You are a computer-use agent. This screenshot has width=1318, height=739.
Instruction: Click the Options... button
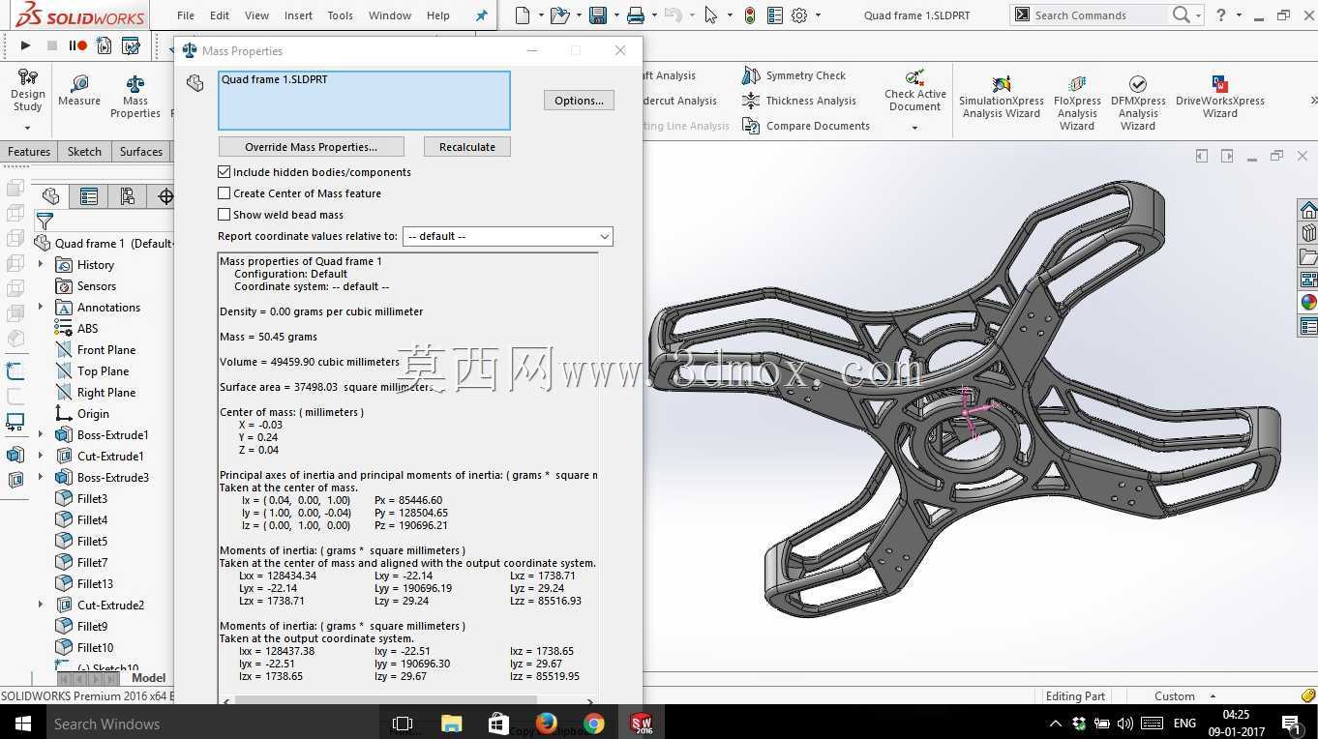579,101
